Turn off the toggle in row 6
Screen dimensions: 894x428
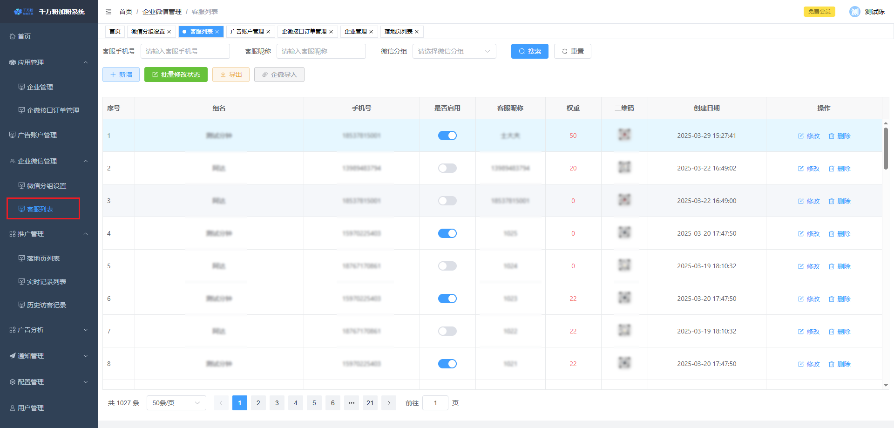point(447,299)
